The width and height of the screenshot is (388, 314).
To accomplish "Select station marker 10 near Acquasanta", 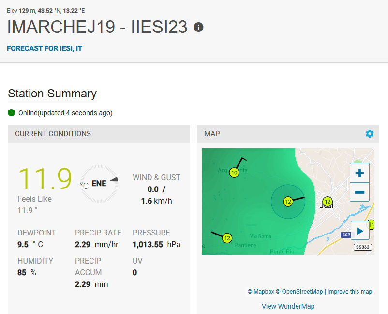I will point(234,173).
